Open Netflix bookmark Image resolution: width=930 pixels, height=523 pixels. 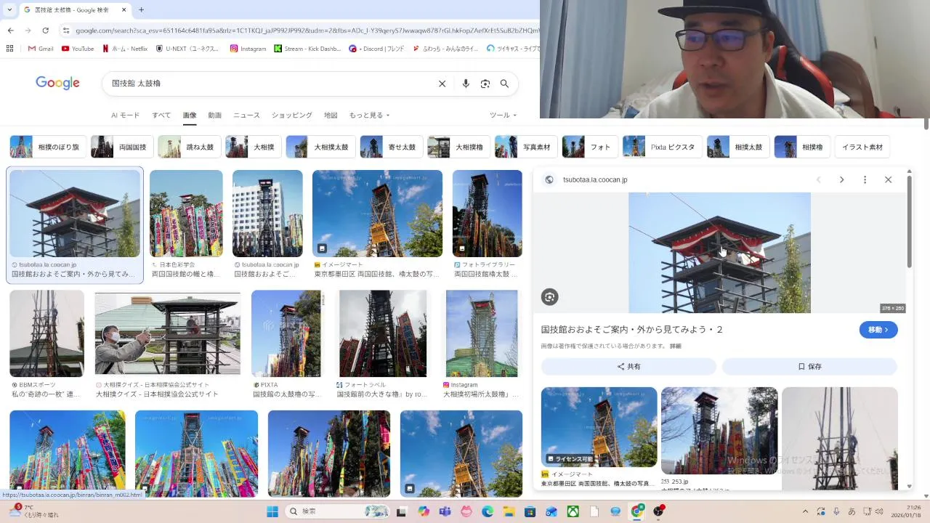(x=124, y=49)
